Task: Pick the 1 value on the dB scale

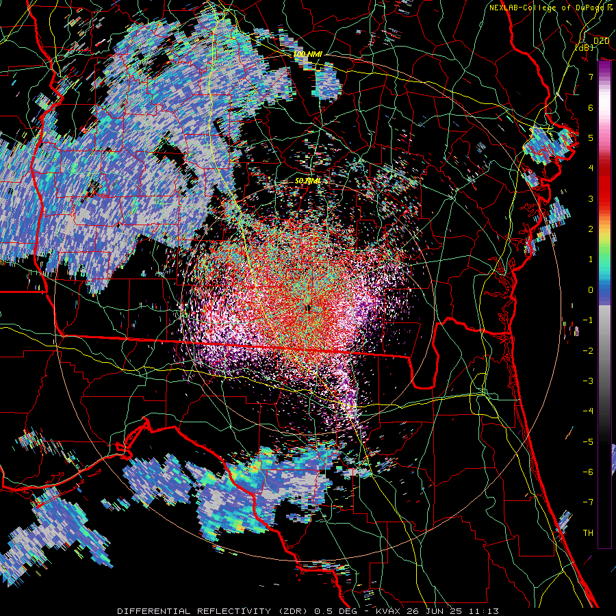Action: (x=591, y=259)
